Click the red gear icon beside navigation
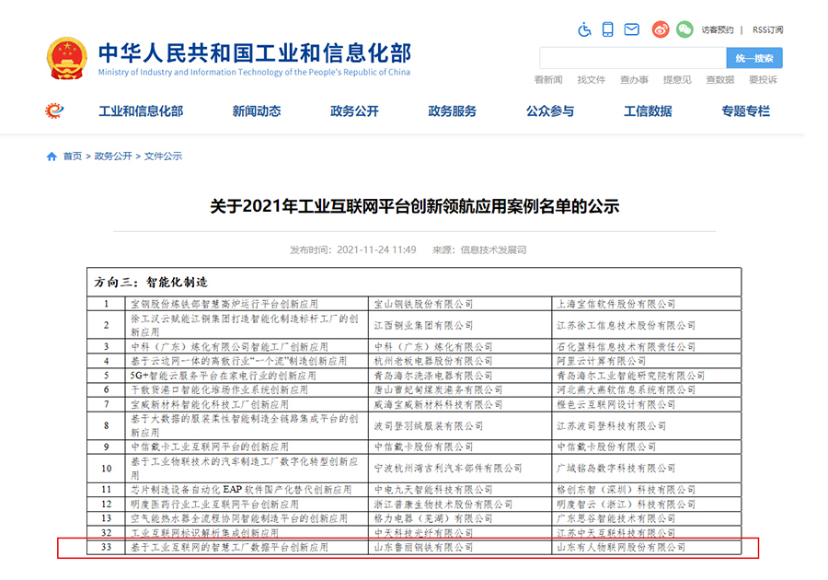 [54, 111]
